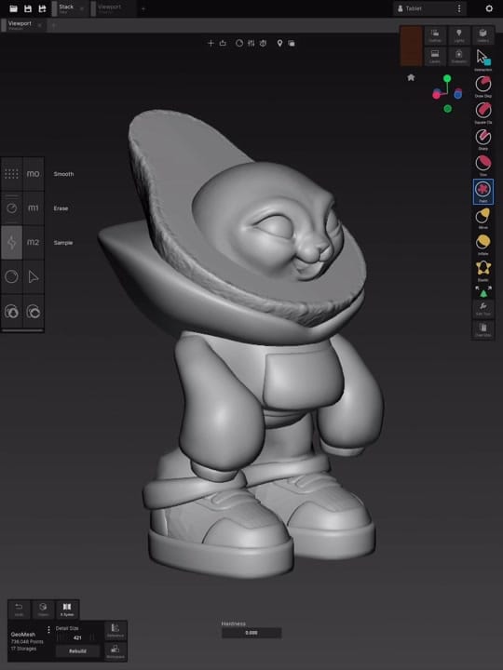Switch to the Stack tab

pos(67,8)
